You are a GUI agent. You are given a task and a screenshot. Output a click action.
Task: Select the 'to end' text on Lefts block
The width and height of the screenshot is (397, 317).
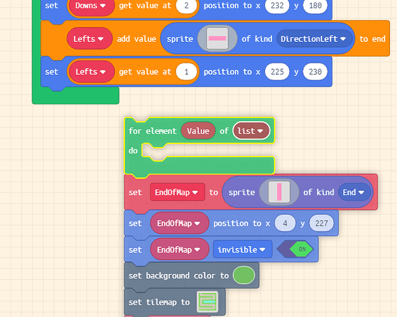click(372, 39)
